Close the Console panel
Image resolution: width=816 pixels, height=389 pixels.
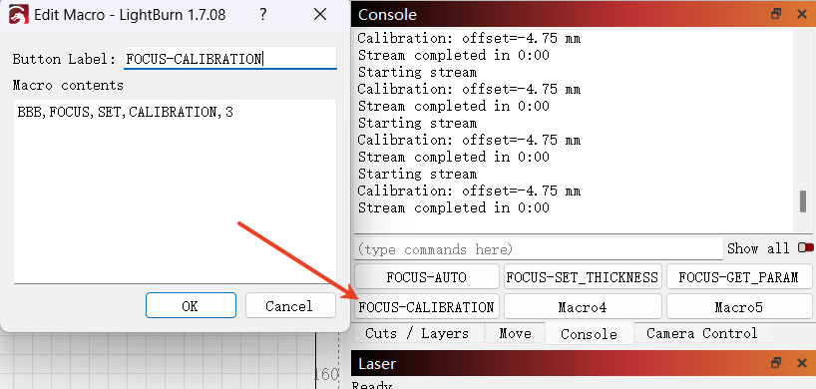[x=802, y=14]
